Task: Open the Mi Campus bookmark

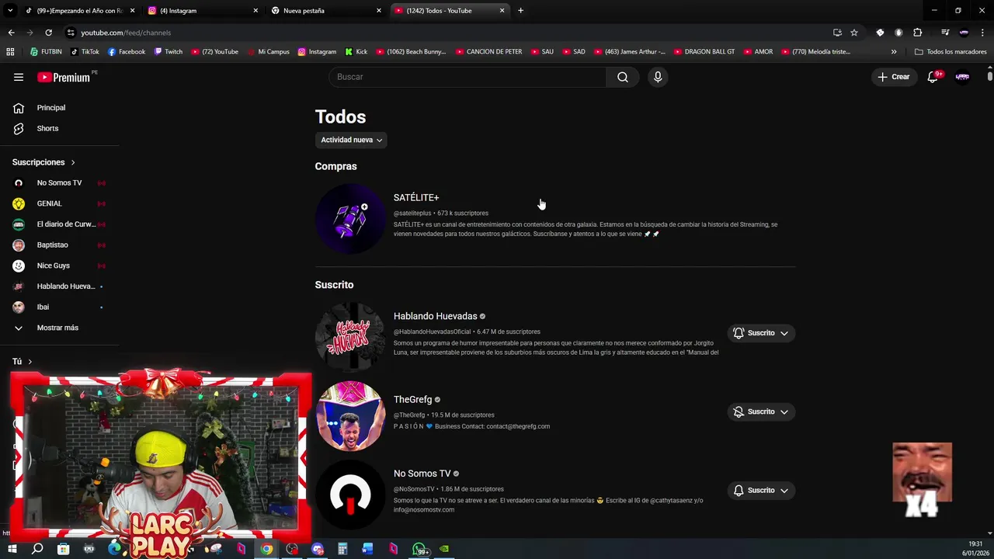Action: 268,52
